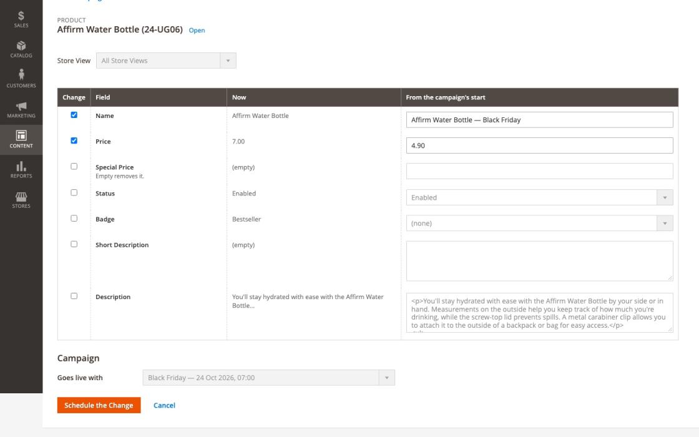
Task: Click the current status 'Enabled' text in Now column
Action: tap(244, 193)
